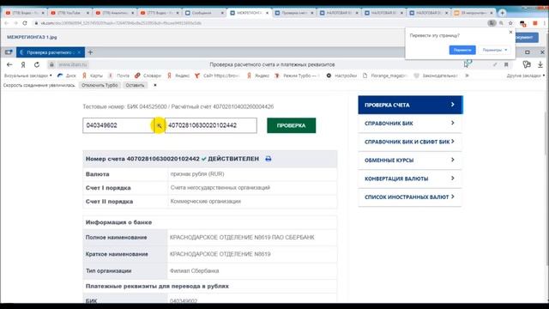This screenshot has width=549, height=309.
Task: Show hidden bookmarks overflow arrows
Action: click(467, 76)
